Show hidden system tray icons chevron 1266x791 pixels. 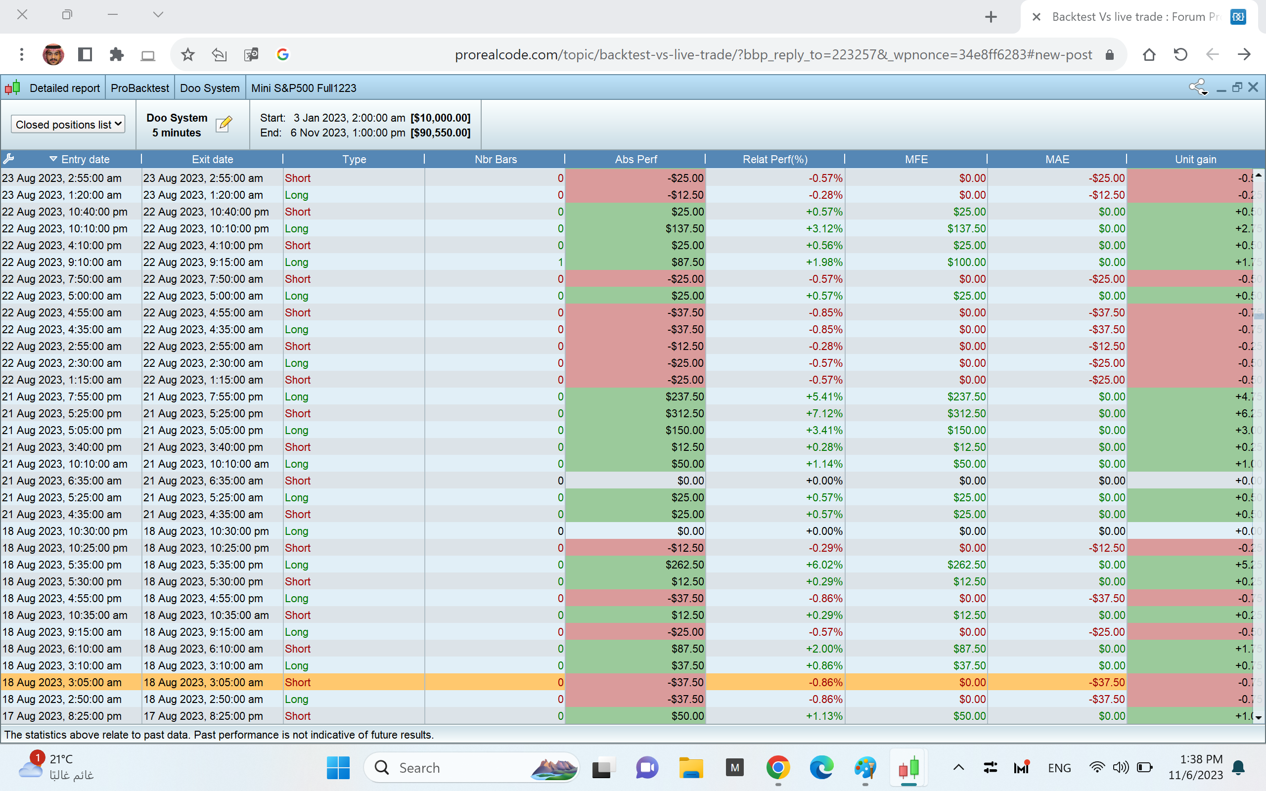(x=958, y=767)
